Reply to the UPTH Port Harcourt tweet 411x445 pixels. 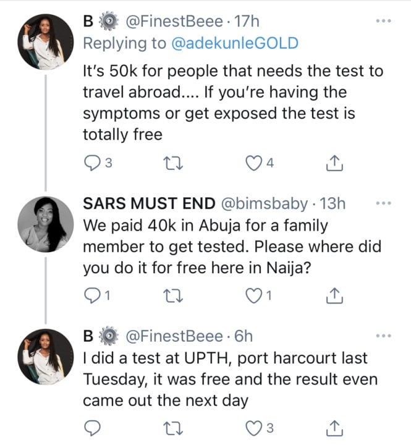point(93,427)
